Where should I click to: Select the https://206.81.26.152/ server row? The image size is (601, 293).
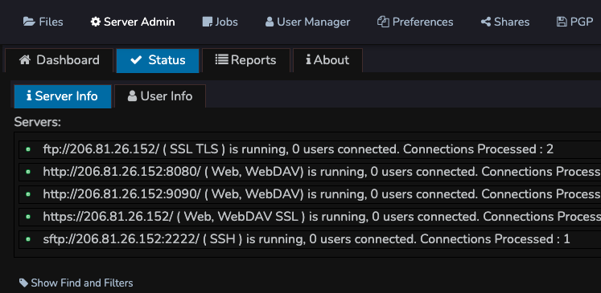310,217
